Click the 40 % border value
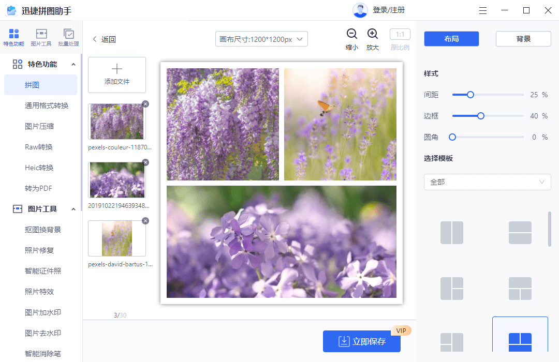This screenshot has height=362, width=559. coord(539,116)
